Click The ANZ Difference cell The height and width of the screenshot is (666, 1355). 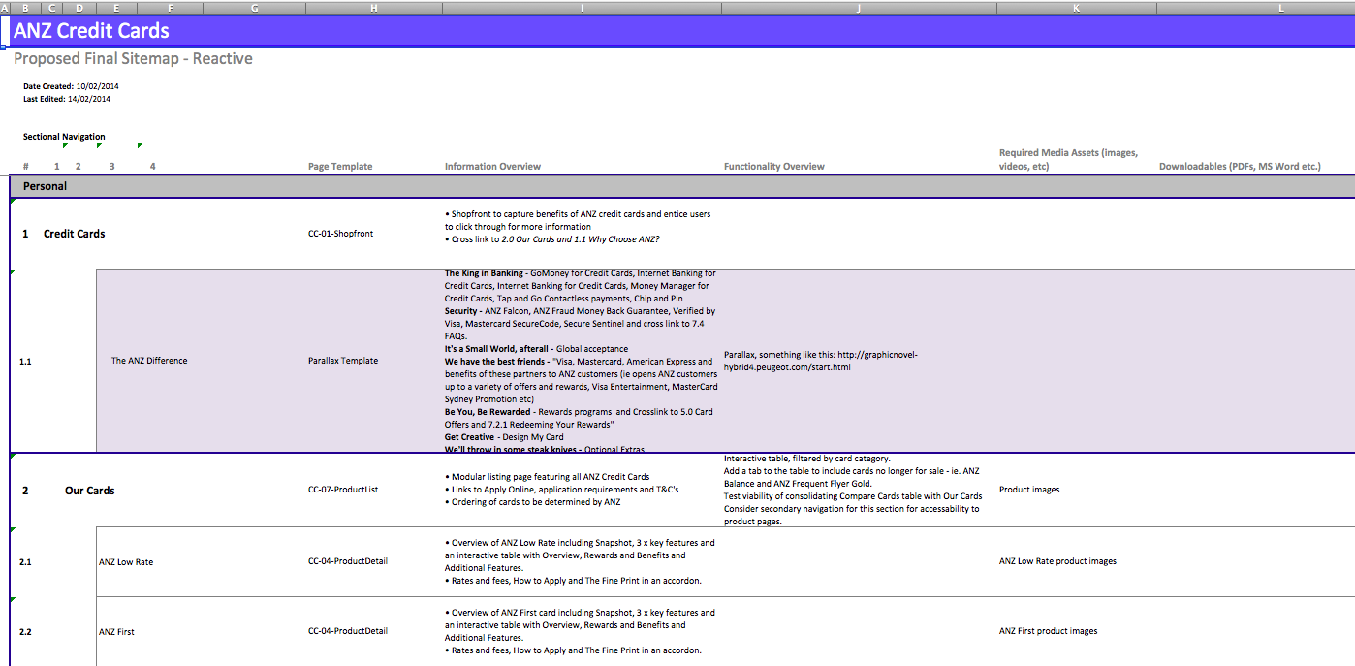(x=149, y=361)
